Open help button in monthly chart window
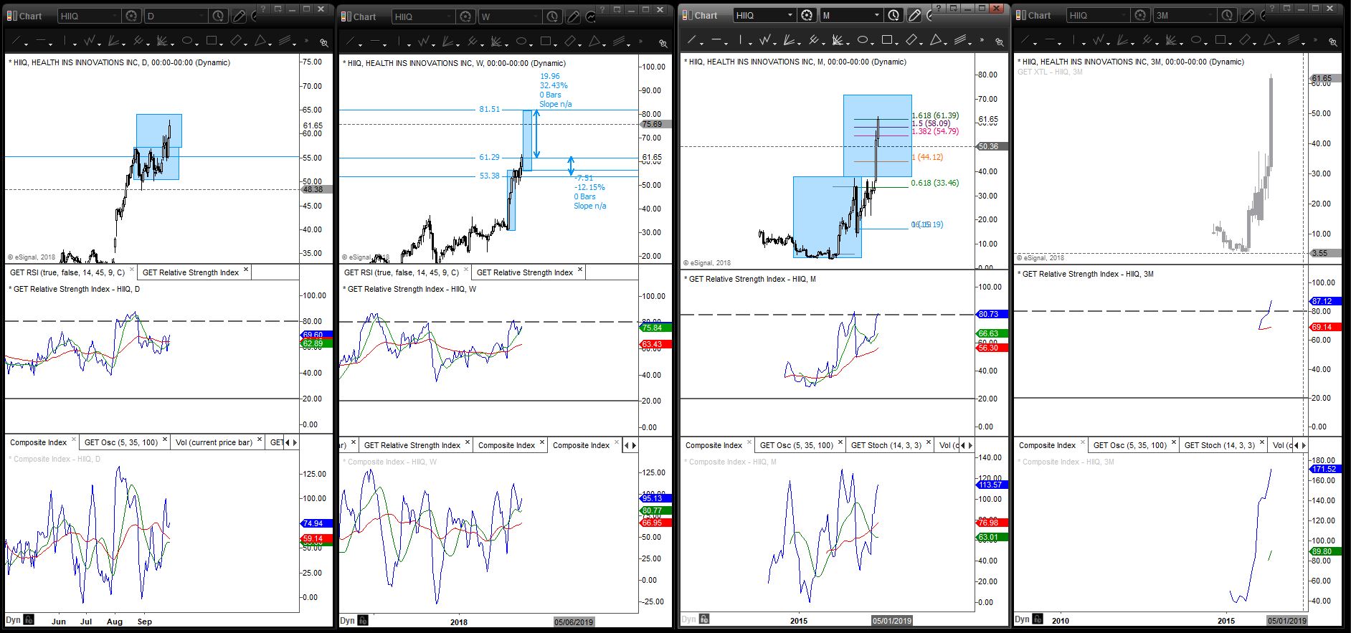 (x=939, y=8)
